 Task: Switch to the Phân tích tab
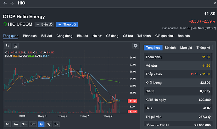pyautogui.click(x=30, y=36)
